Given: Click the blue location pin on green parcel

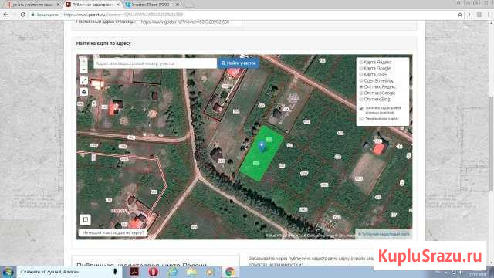Looking at the screenshot, I should (x=262, y=146).
